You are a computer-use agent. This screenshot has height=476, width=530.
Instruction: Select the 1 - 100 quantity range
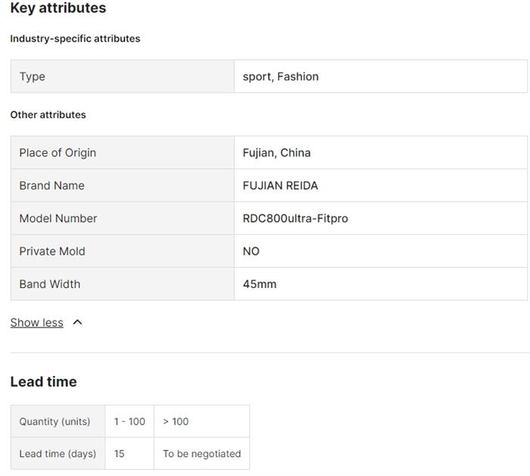[129, 421]
